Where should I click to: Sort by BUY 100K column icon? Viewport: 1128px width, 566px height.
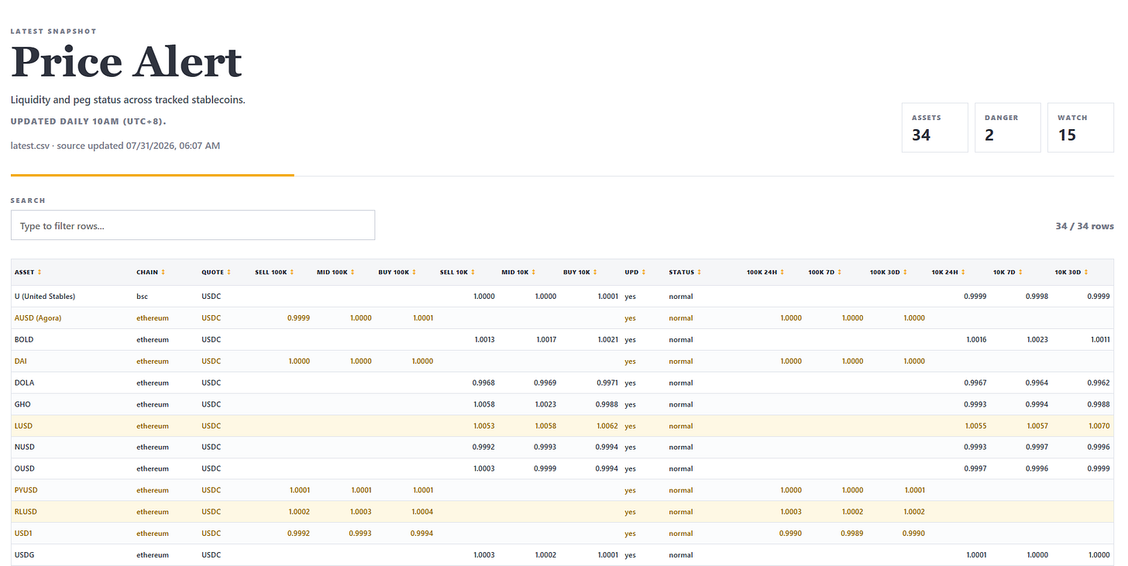click(x=414, y=273)
